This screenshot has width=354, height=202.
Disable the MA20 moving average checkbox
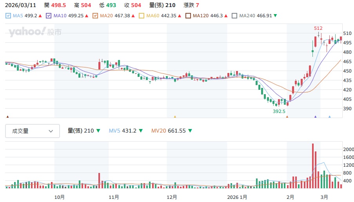[95, 16]
